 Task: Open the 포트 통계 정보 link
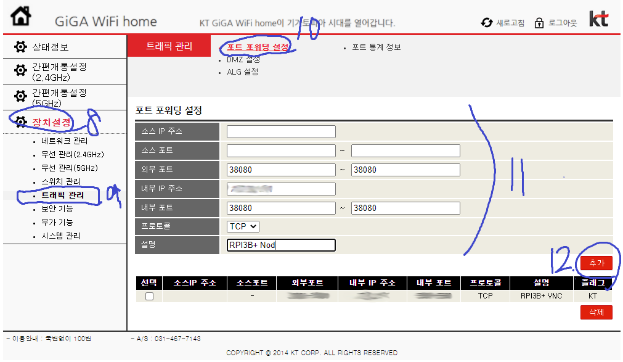[x=377, y=47]
